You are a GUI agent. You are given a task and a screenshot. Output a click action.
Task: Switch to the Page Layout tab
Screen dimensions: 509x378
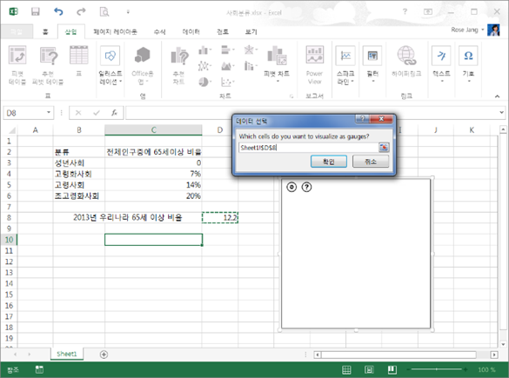click(x=115, y=31)
